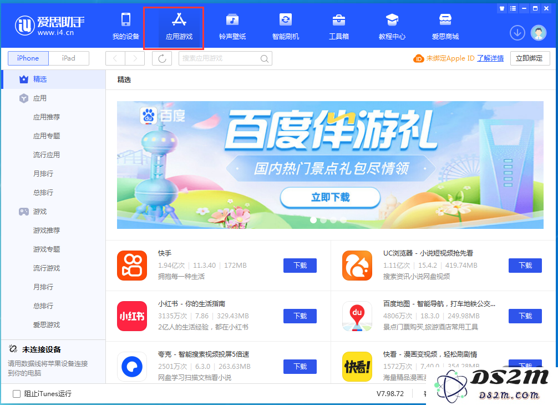Download UC浏览器
Viewport: 558px width, 405px height.
pos(525,266)
